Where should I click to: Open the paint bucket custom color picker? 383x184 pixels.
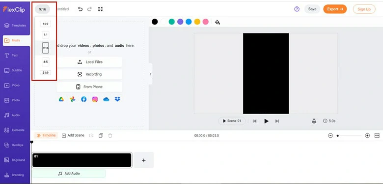point(218,22)
